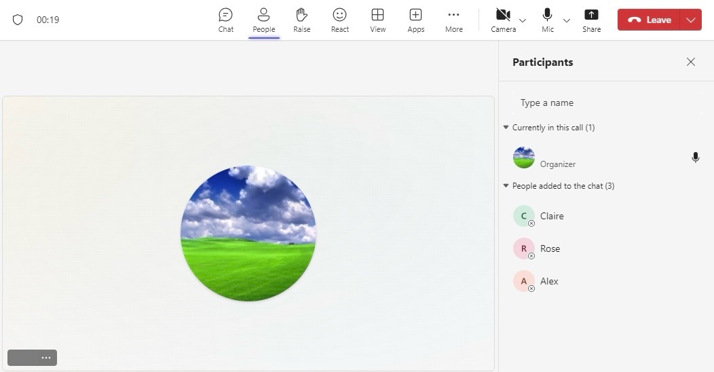
Task: Select Alex in the participants list
Action: click(x=605, y=282)
